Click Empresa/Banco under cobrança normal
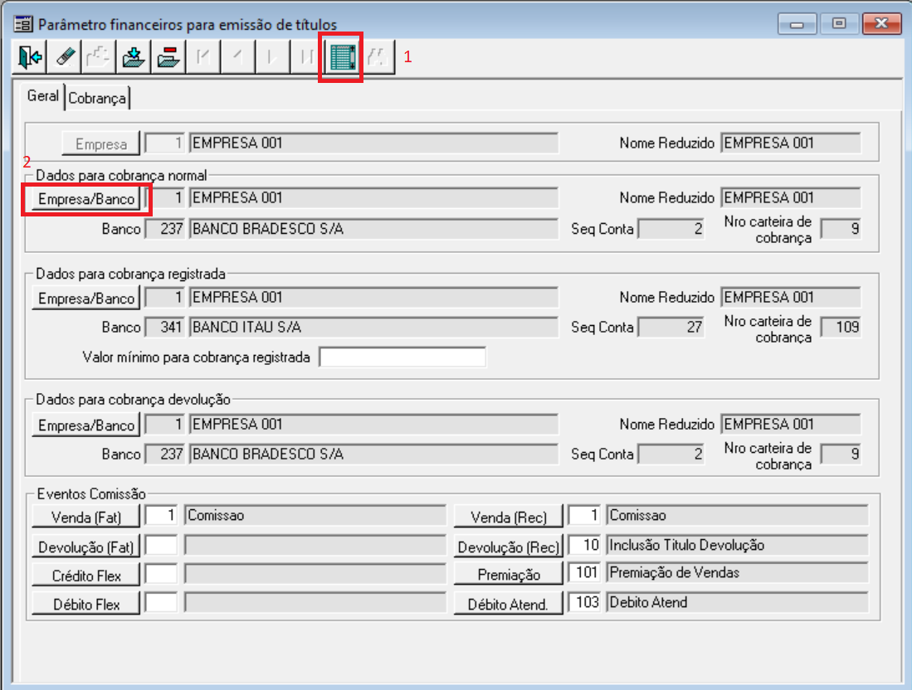 86,199
